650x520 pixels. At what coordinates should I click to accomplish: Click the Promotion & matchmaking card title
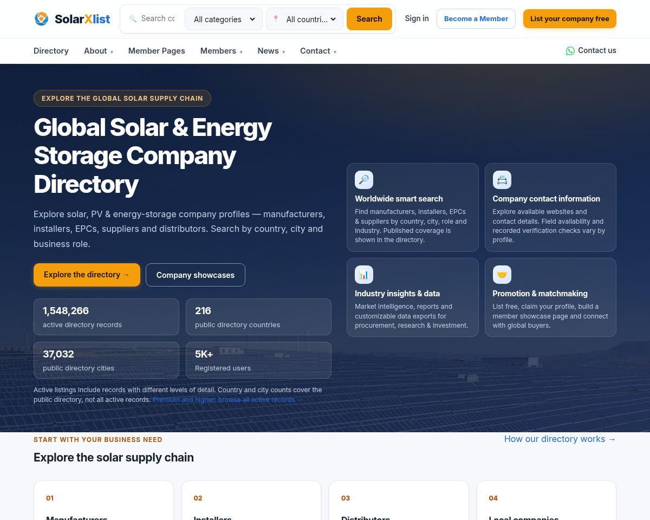tap(540, 294)
